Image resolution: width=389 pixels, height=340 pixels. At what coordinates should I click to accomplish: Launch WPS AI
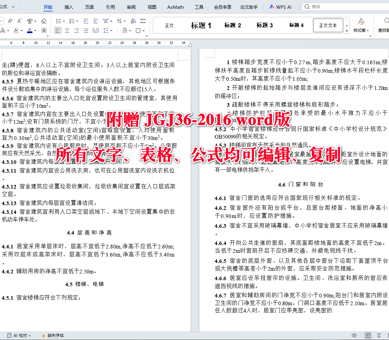(280, 7)
